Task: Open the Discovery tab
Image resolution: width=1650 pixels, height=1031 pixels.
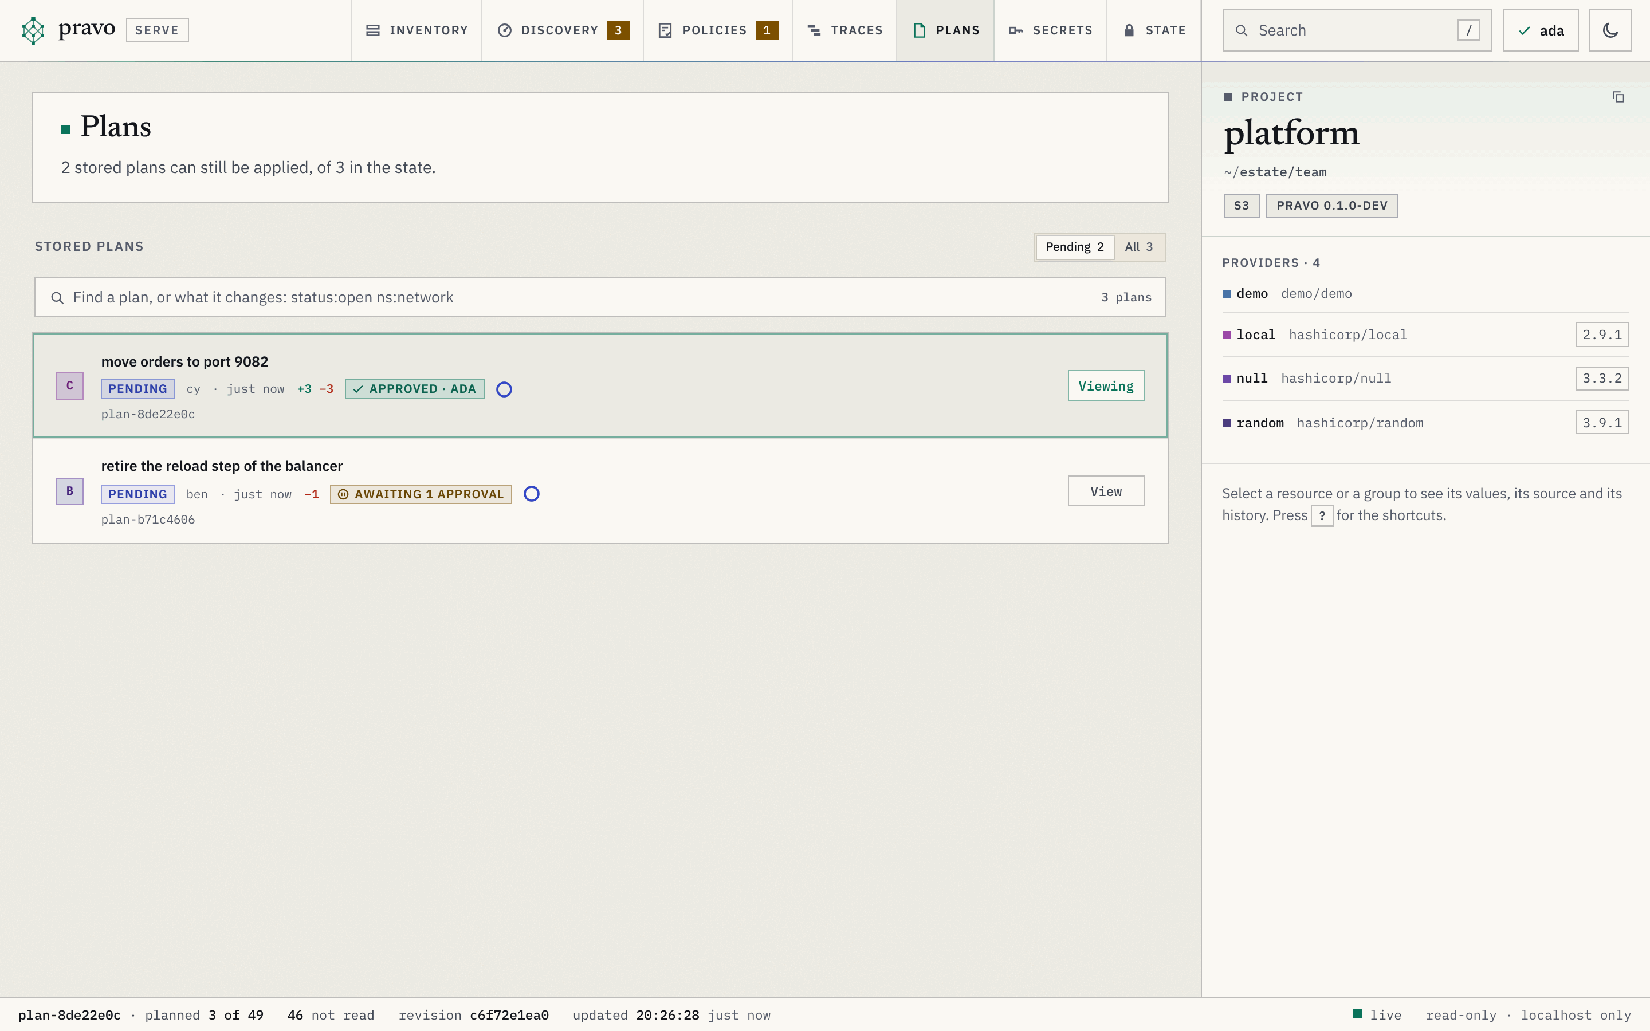Action: click(563, 30)
